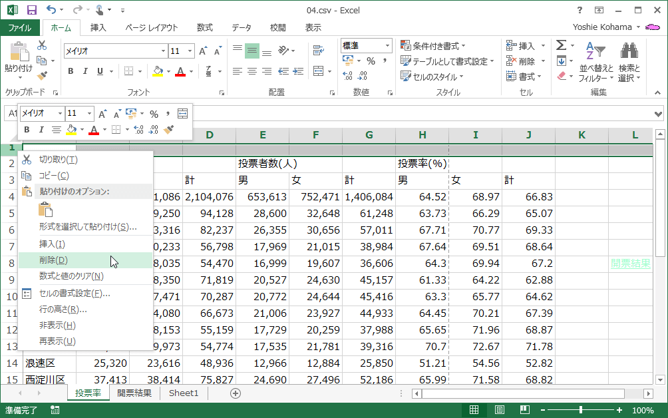Click the Clear eraser icon in editing group

(562, 76)
